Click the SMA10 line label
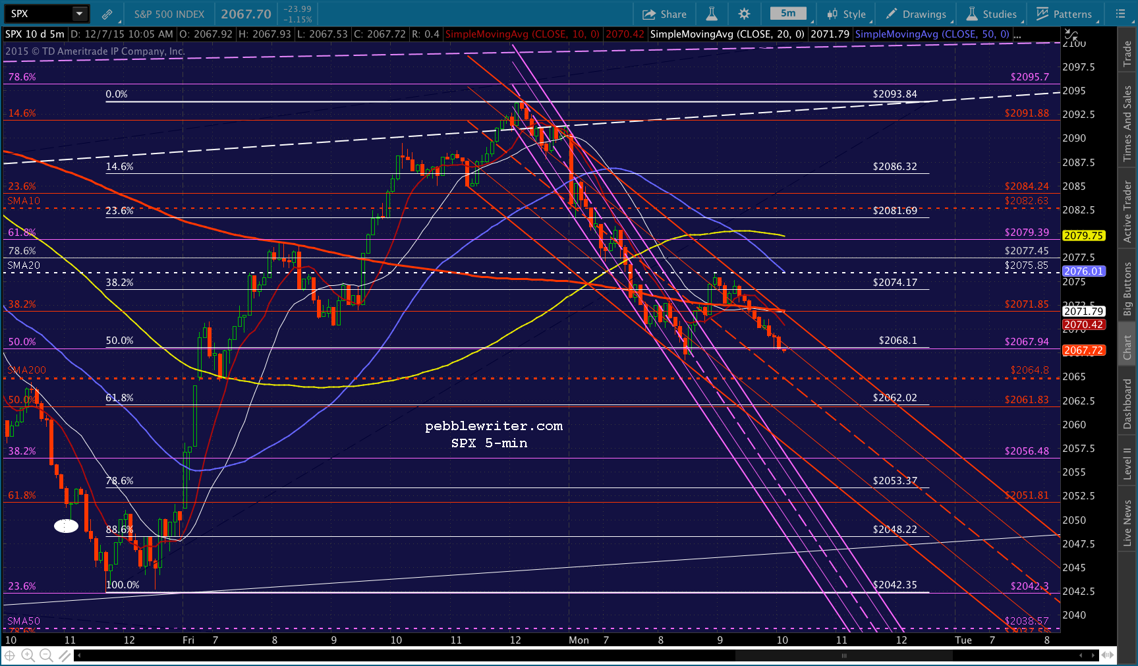Viewport: 1138px width, 666px height. (x=24, y=200)
